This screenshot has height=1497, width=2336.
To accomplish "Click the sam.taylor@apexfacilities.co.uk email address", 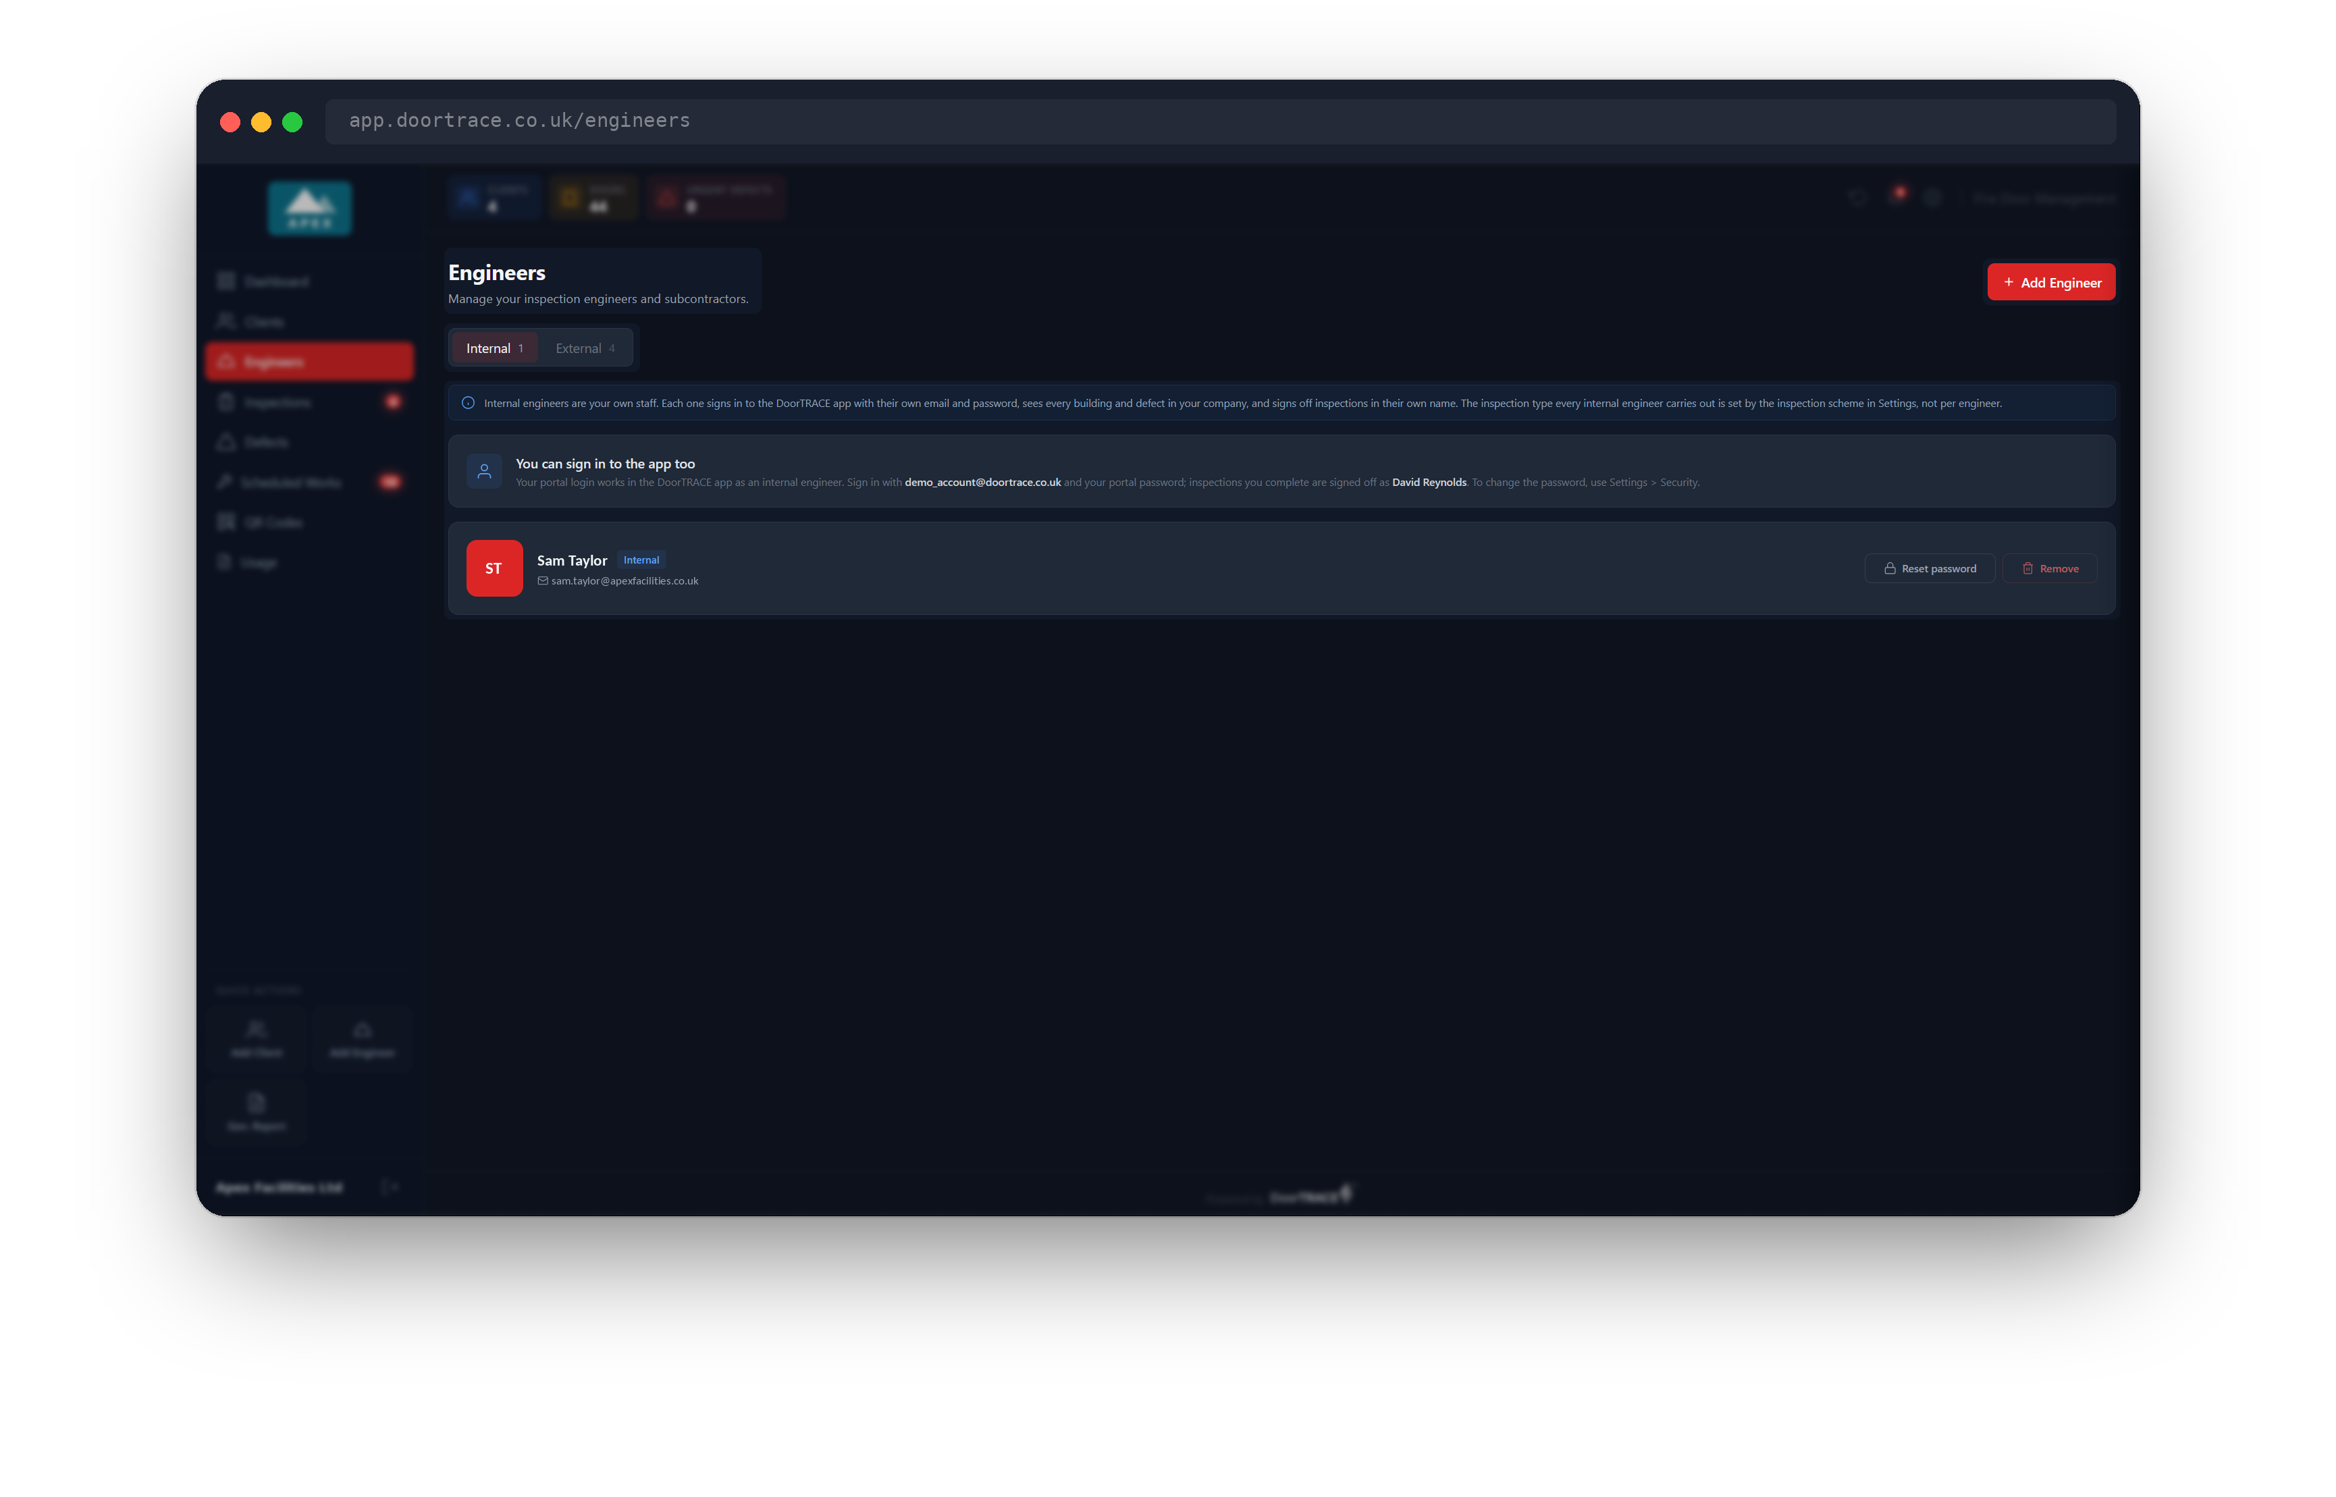I will (x=624, y=580).
